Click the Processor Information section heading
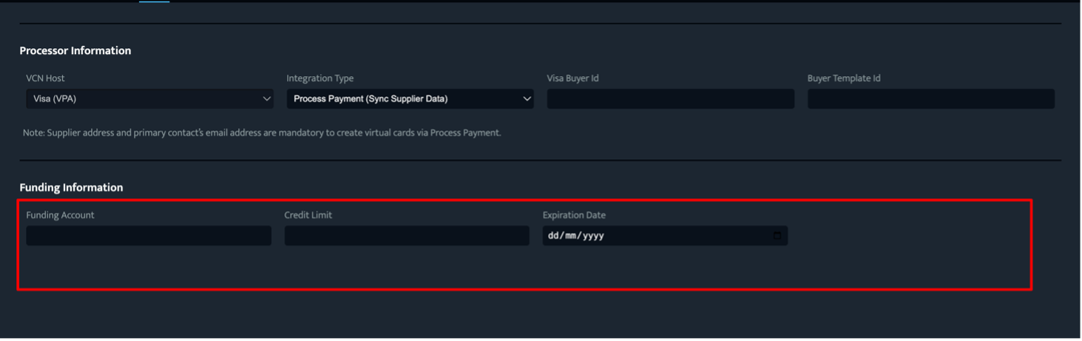Image resolution: width=1082 pixels, height=341 pixels. [75, 51]
